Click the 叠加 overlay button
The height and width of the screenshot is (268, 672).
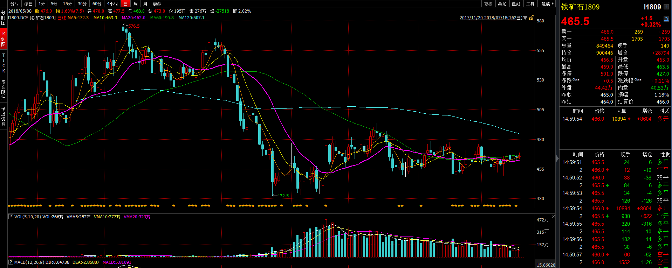tap(502, 4)
